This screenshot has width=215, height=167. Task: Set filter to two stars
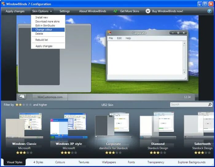[x=20, y=105]
